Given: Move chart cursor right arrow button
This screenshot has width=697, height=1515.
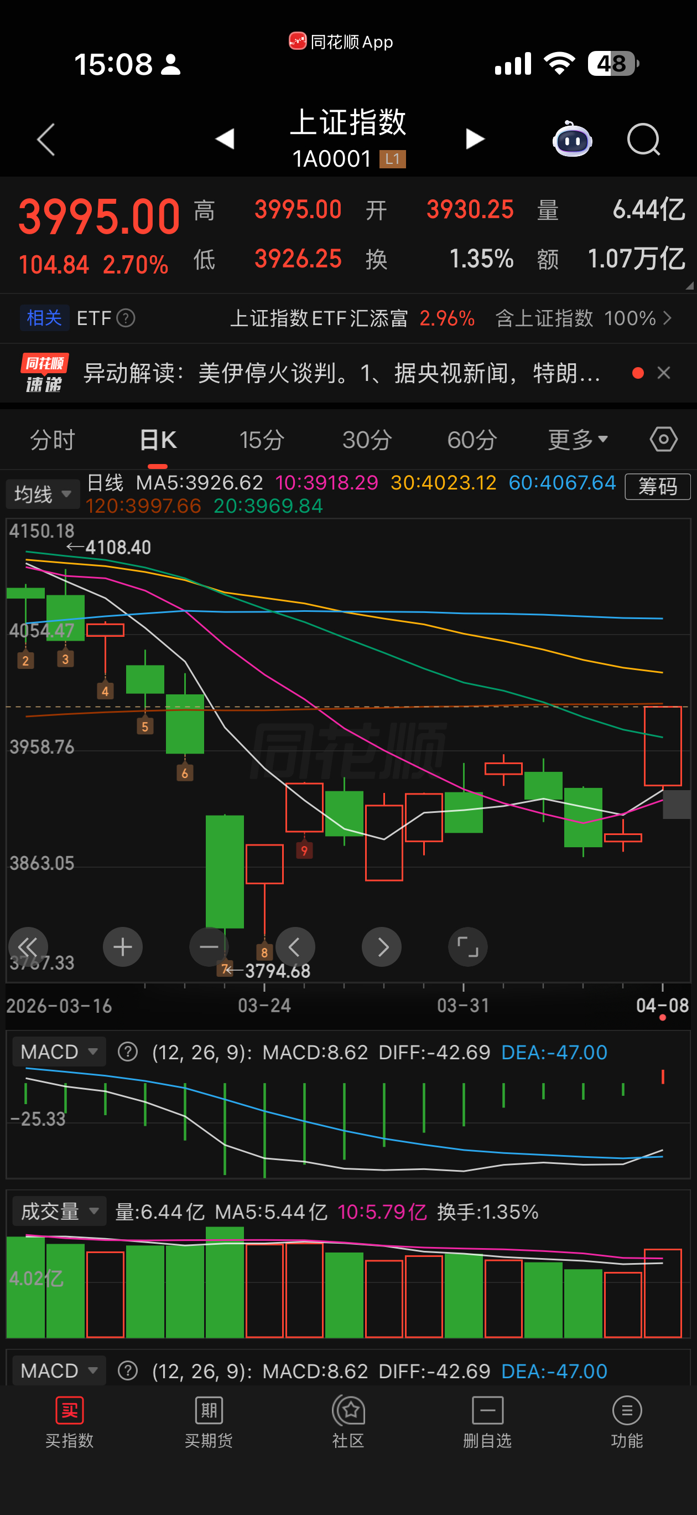Looking at the screenshot, I should [381, 947].
